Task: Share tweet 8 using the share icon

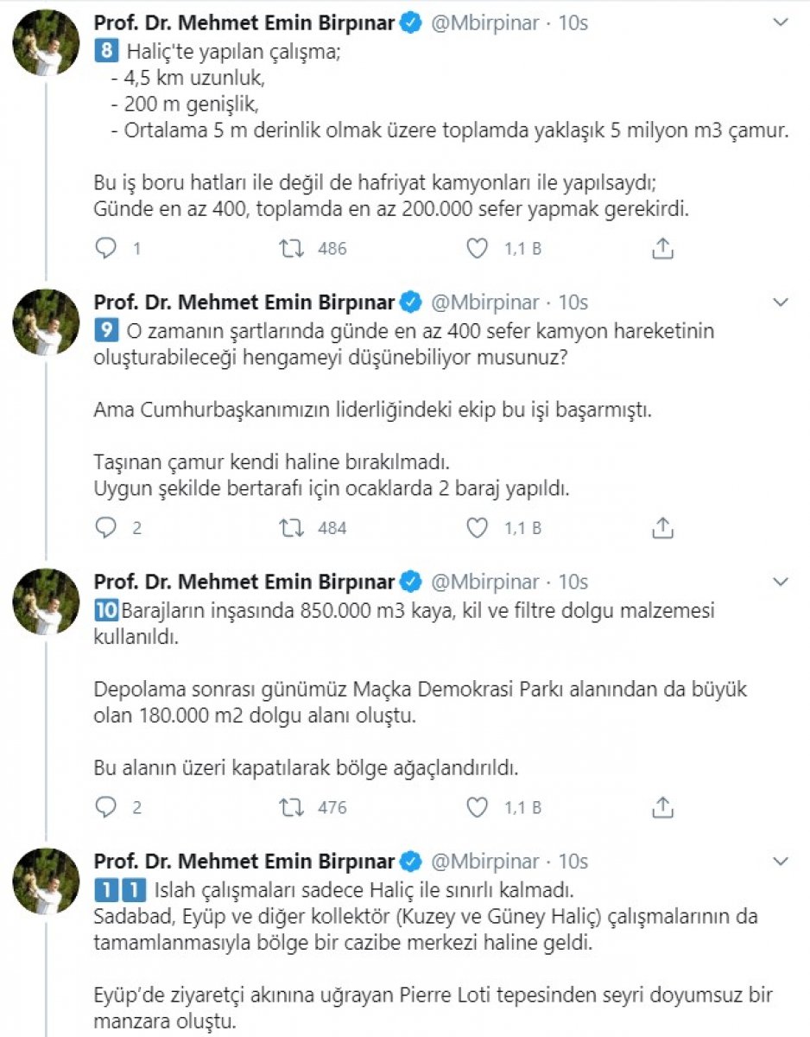Action: click(x=662, y=248)
